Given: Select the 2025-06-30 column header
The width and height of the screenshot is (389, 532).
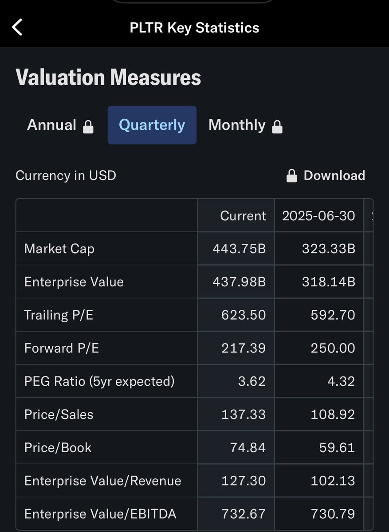Looking at the screenshot, I should click(x=318, y=215).
